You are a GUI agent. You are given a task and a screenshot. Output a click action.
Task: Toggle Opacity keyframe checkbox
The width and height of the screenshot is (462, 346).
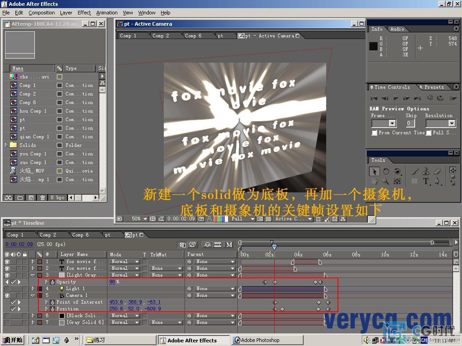[x=13, y=282]
